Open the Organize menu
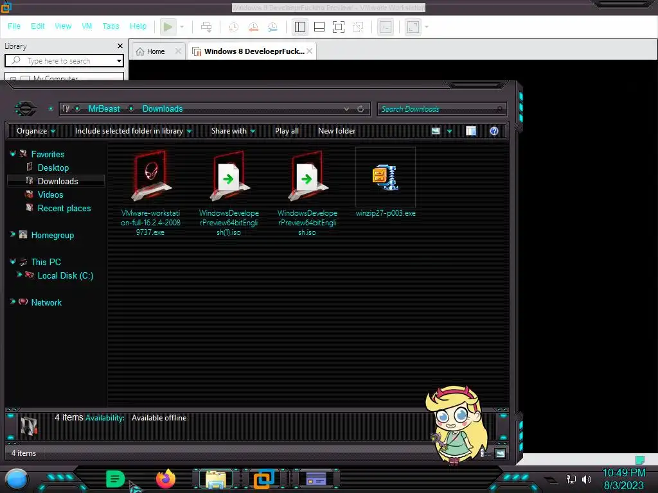This screenshot has height=493, width=658. click(36, 131)
